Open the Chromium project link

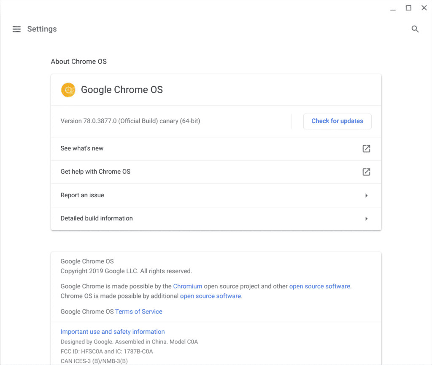pos(187,286)
